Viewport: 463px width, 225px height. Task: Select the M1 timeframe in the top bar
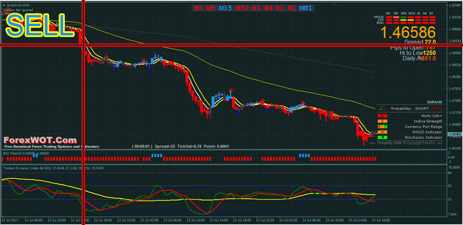(x=199, y=8)
